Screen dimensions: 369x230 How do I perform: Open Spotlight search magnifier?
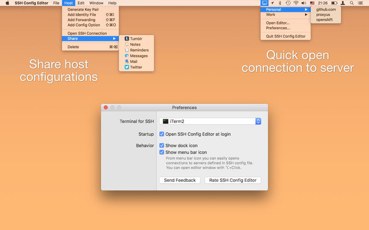(351, 3)
